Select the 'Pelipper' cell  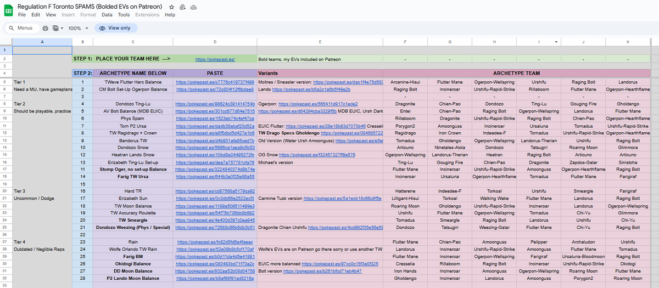(539, 241)
